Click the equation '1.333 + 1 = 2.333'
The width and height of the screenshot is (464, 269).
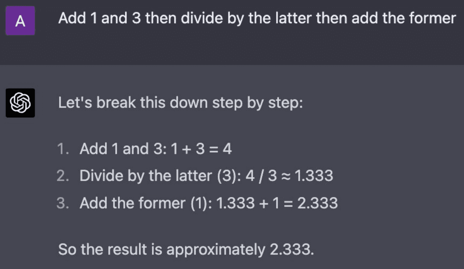point(277,203)
